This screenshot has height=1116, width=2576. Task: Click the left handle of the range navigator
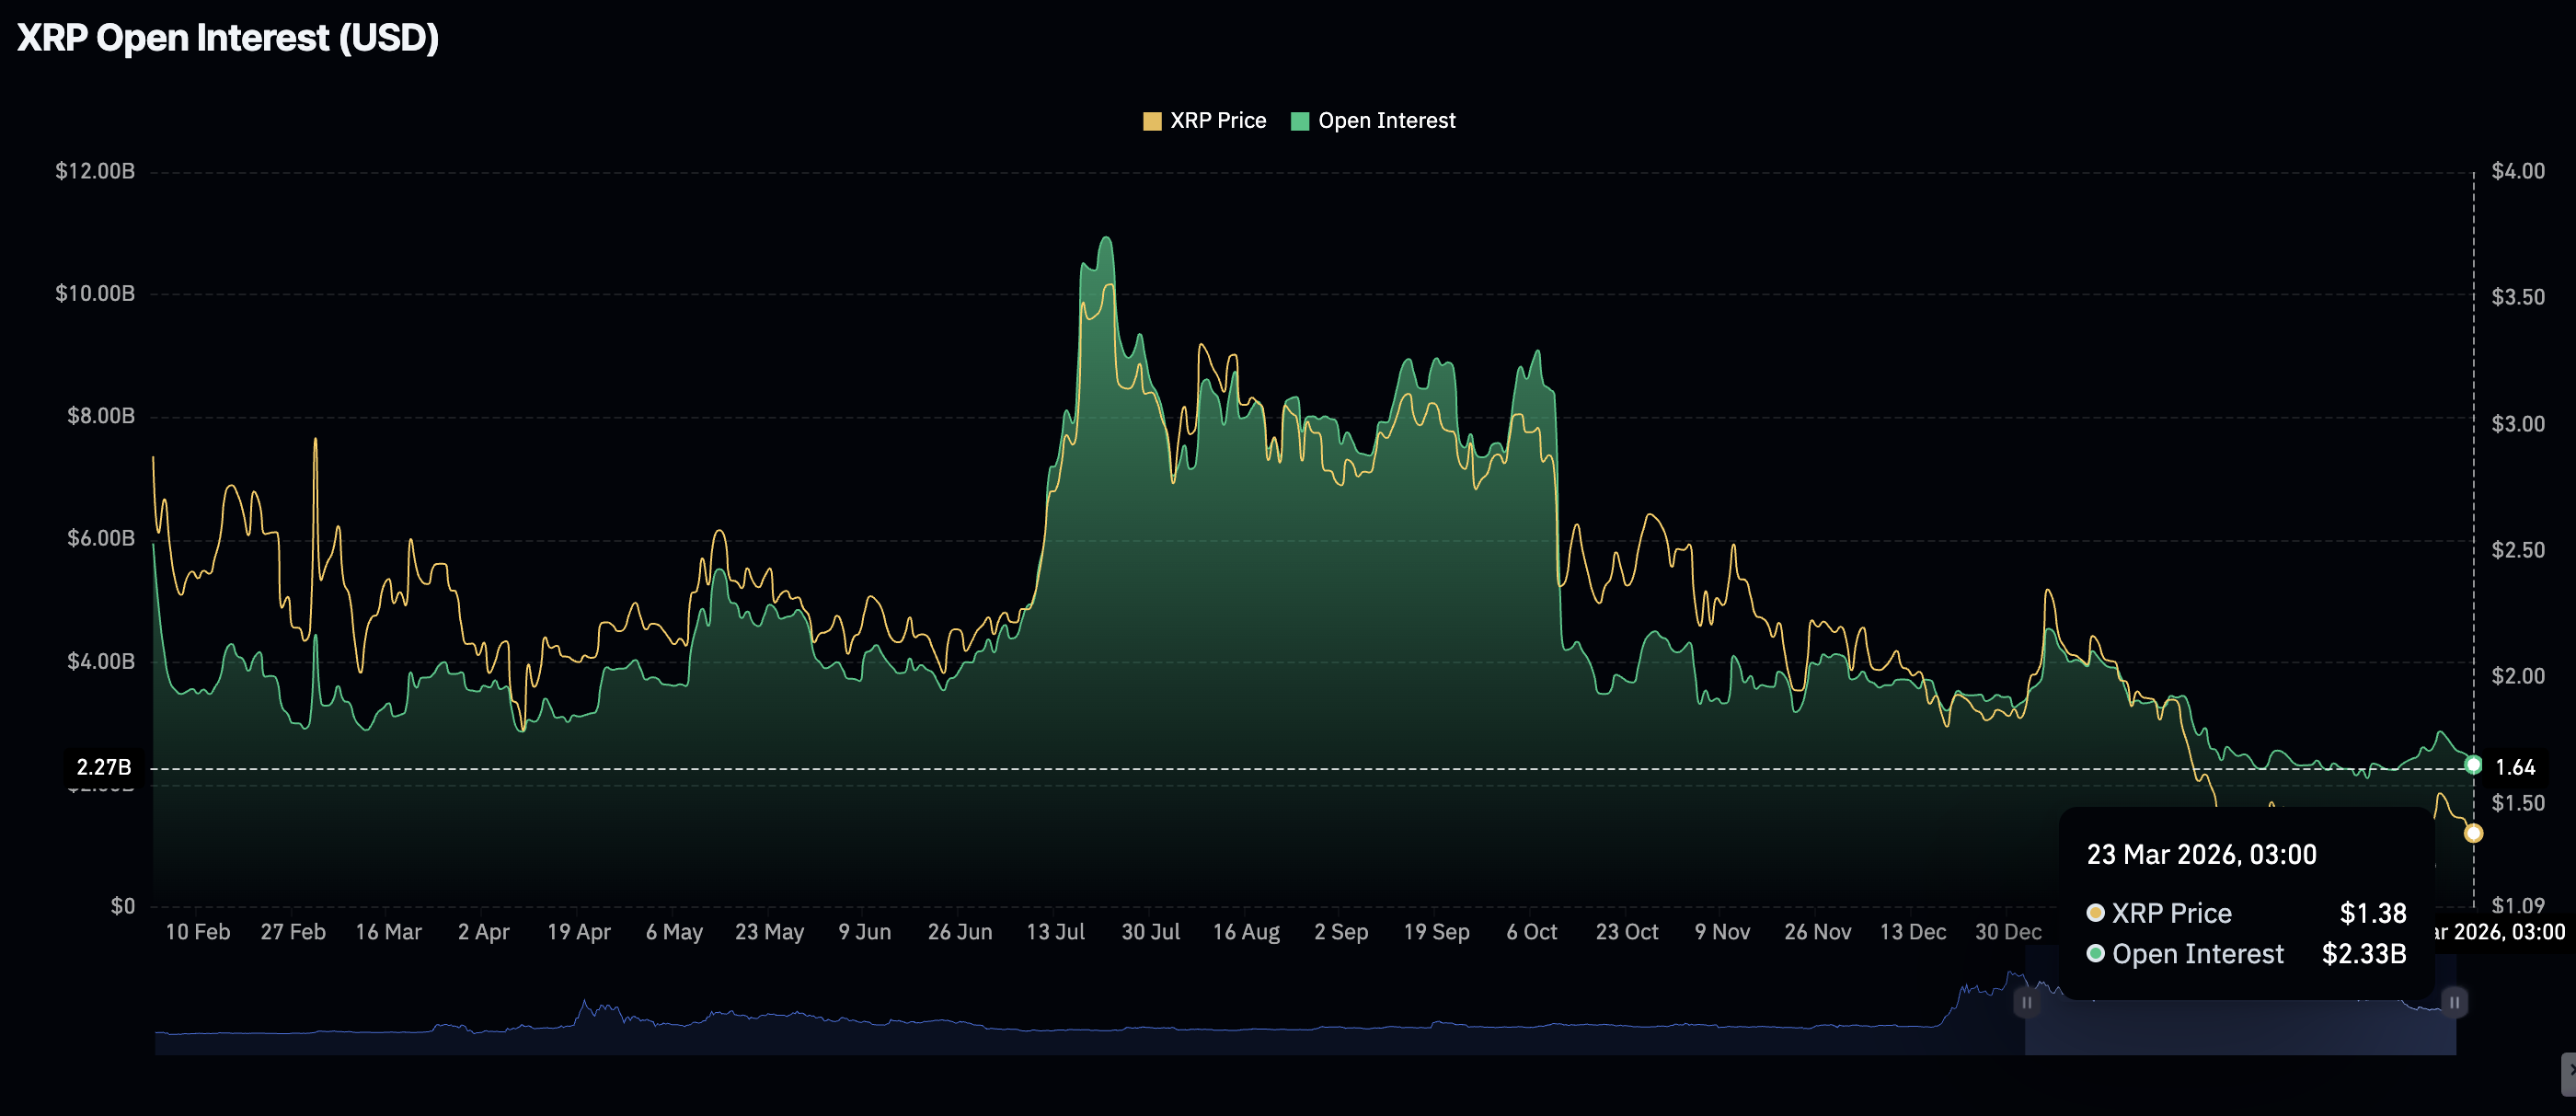[2026, 1002]
